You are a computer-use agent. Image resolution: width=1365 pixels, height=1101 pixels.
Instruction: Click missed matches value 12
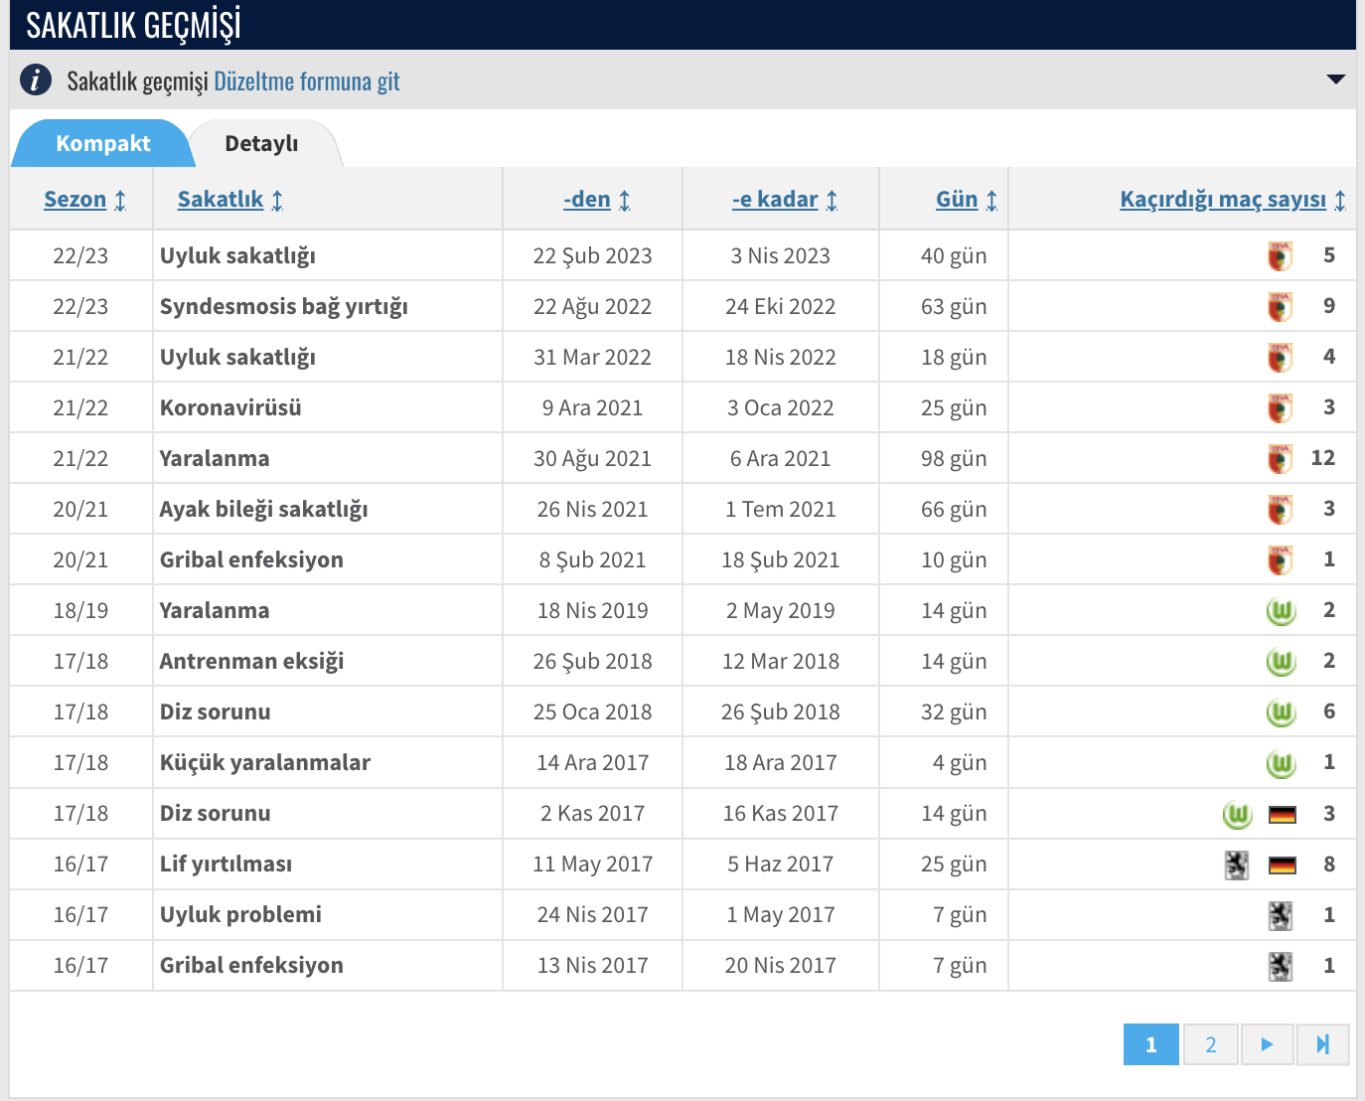click(1323, 458)
